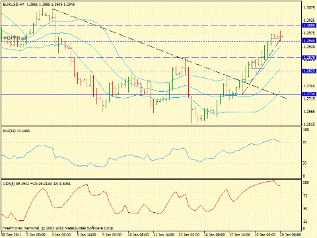
Task: Click the '13 Jan 00:00' time label
Action: click(x=189, y=235)
